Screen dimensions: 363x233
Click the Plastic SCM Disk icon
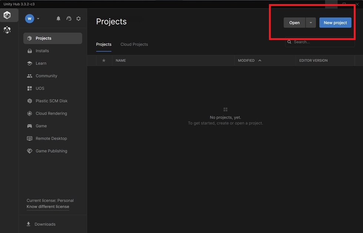point(30,101)
